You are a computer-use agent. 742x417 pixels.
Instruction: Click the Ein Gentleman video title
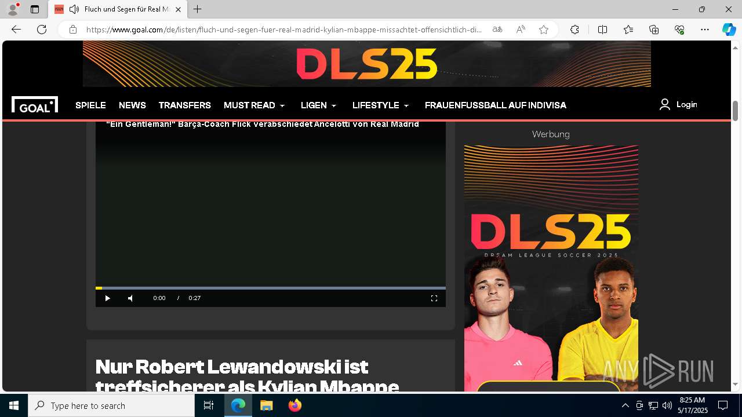point(263,124)
